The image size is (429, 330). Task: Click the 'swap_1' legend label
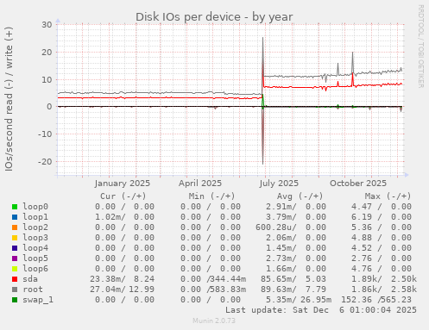38,300
